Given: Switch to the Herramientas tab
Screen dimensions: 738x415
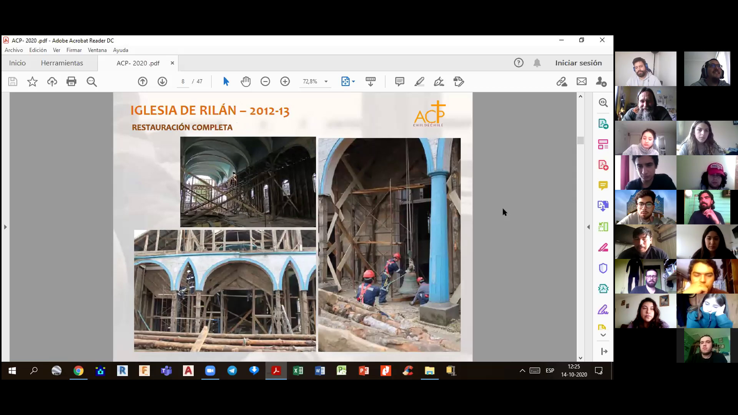Looking at the screenshot, I should point(62,63).
